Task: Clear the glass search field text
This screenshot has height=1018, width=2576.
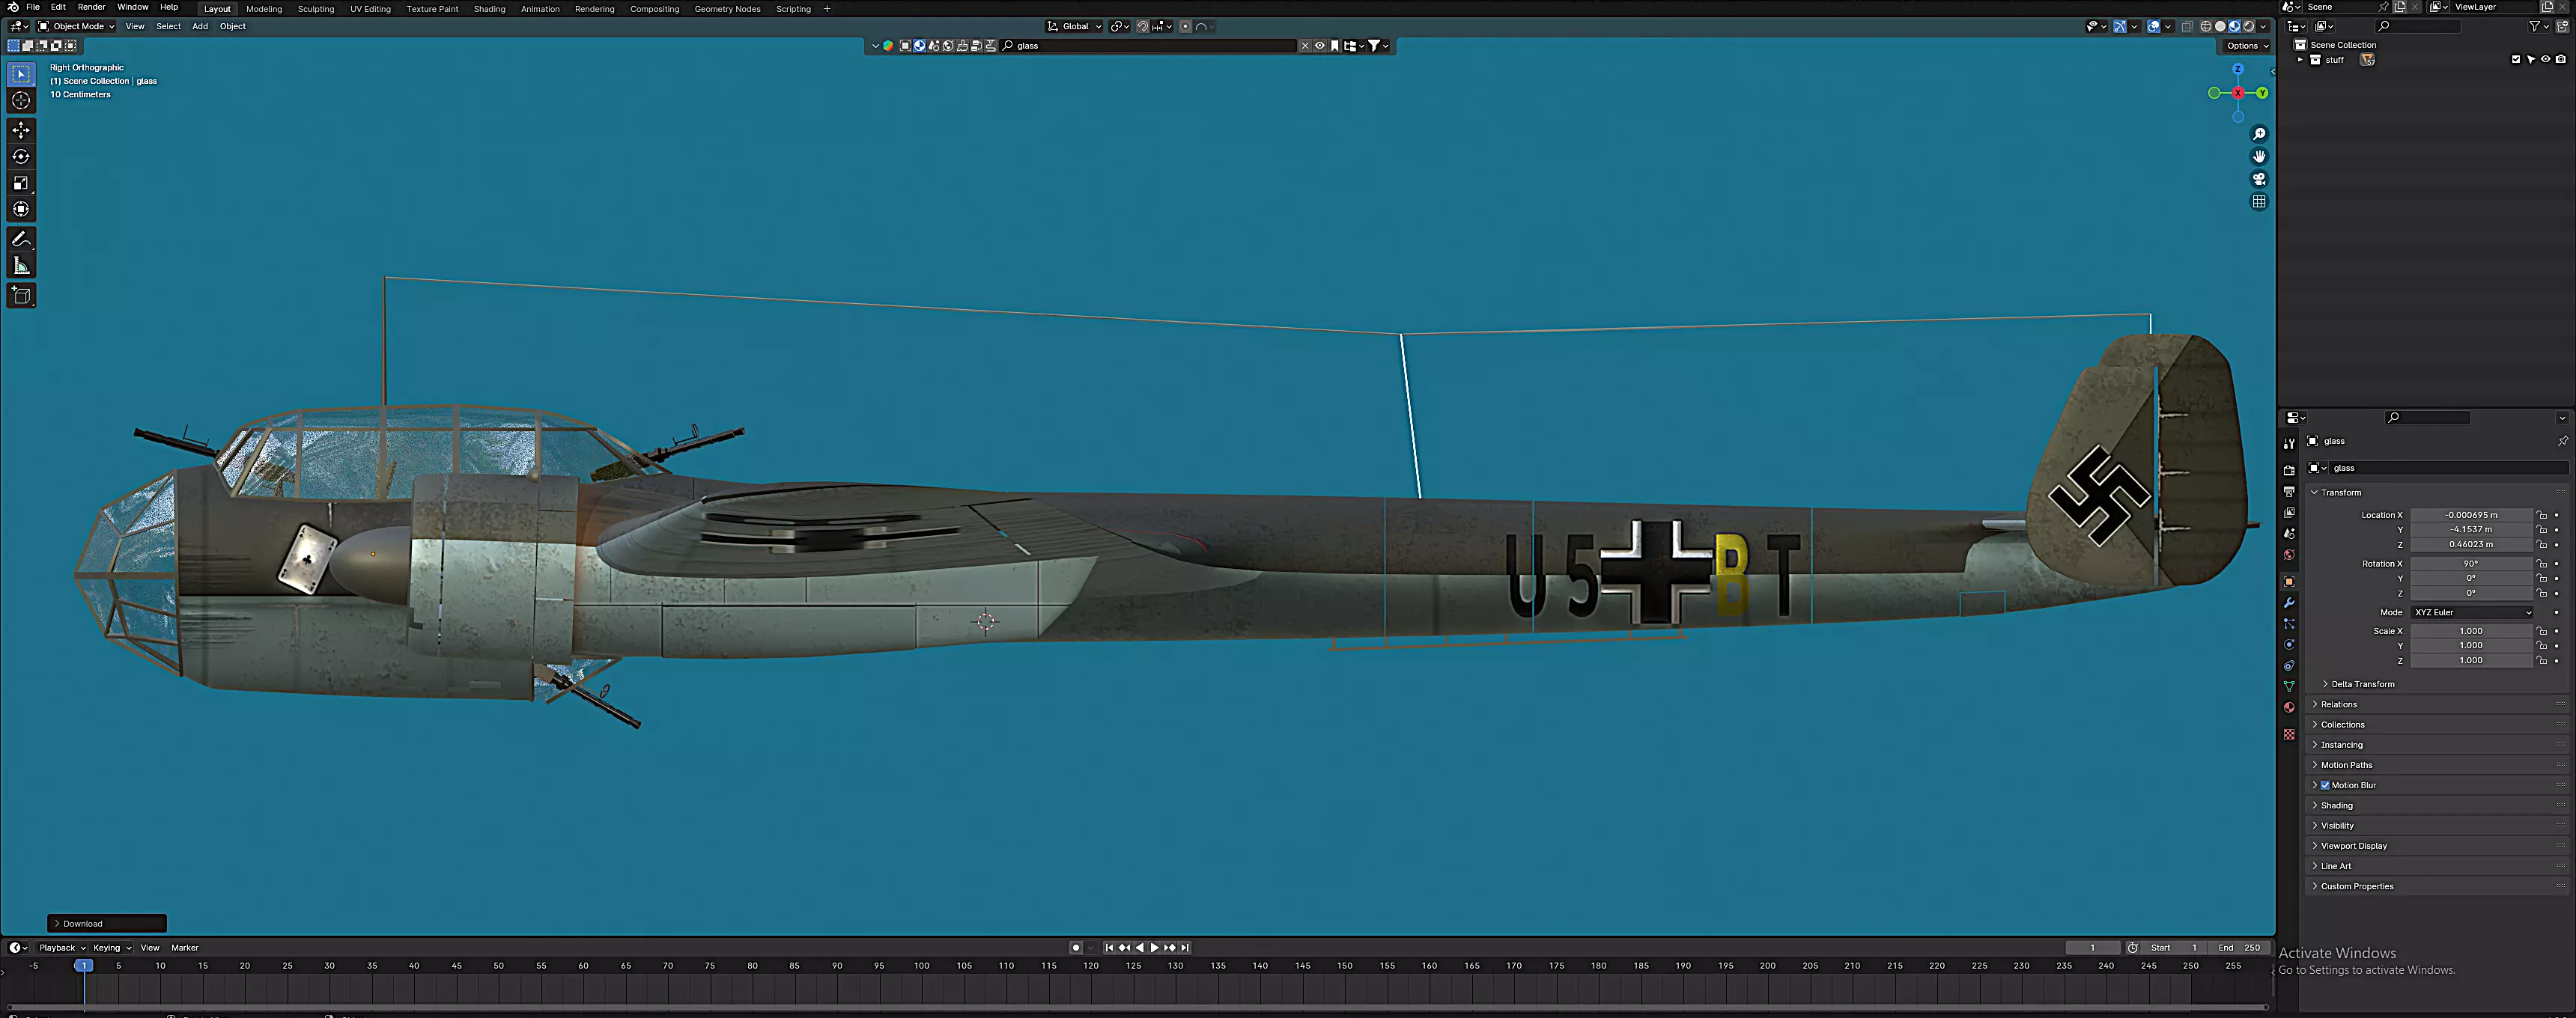Action: click(x=1304, y=46)
